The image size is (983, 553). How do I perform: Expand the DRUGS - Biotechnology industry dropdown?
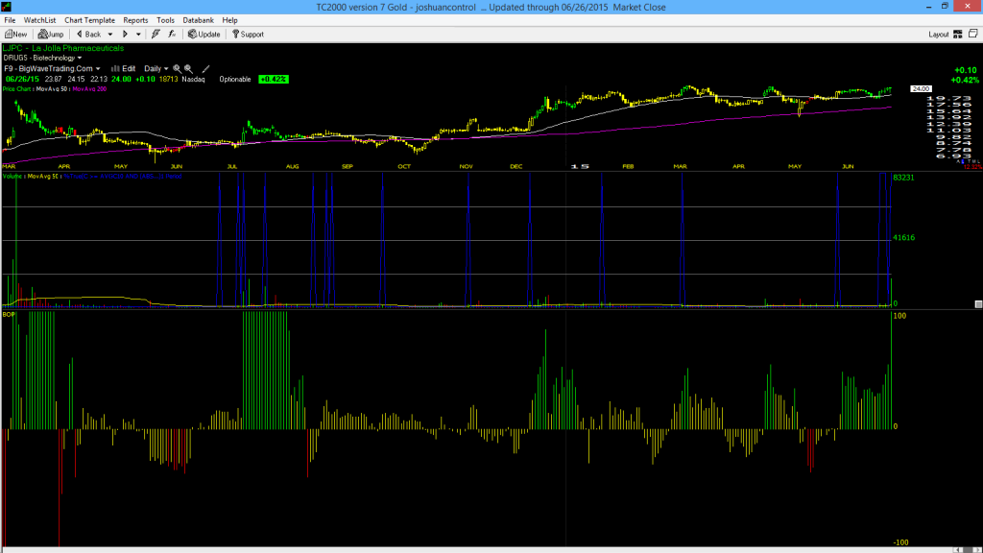click(x=42, y=58)
